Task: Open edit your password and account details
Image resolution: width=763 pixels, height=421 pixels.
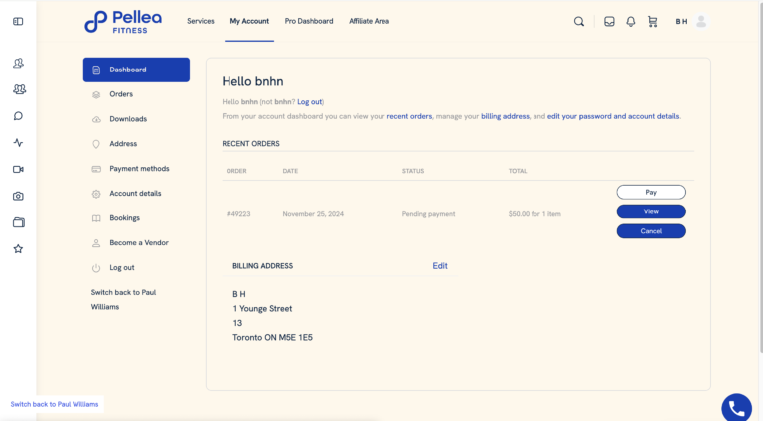Action: tap(613, 117)
